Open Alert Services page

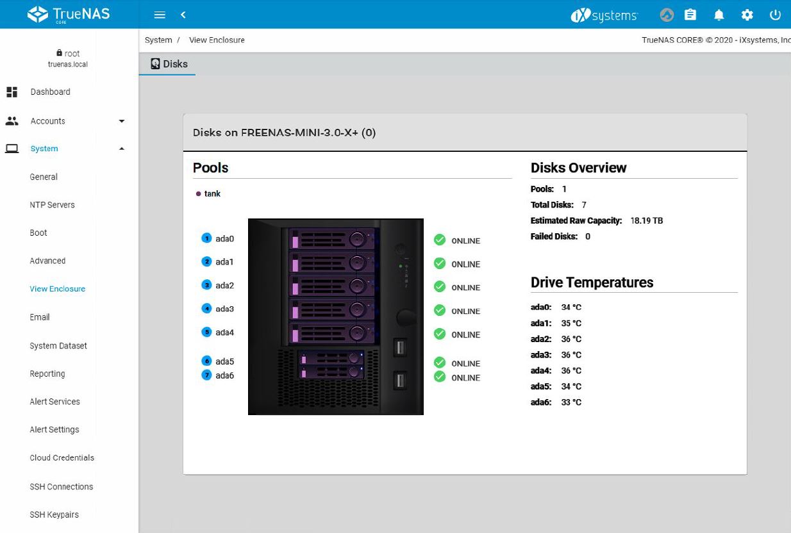click(54, 402)
